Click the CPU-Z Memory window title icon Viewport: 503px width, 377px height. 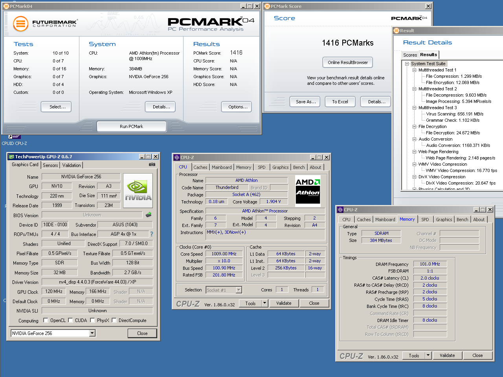pyautogui.click(x=340, y=210)
